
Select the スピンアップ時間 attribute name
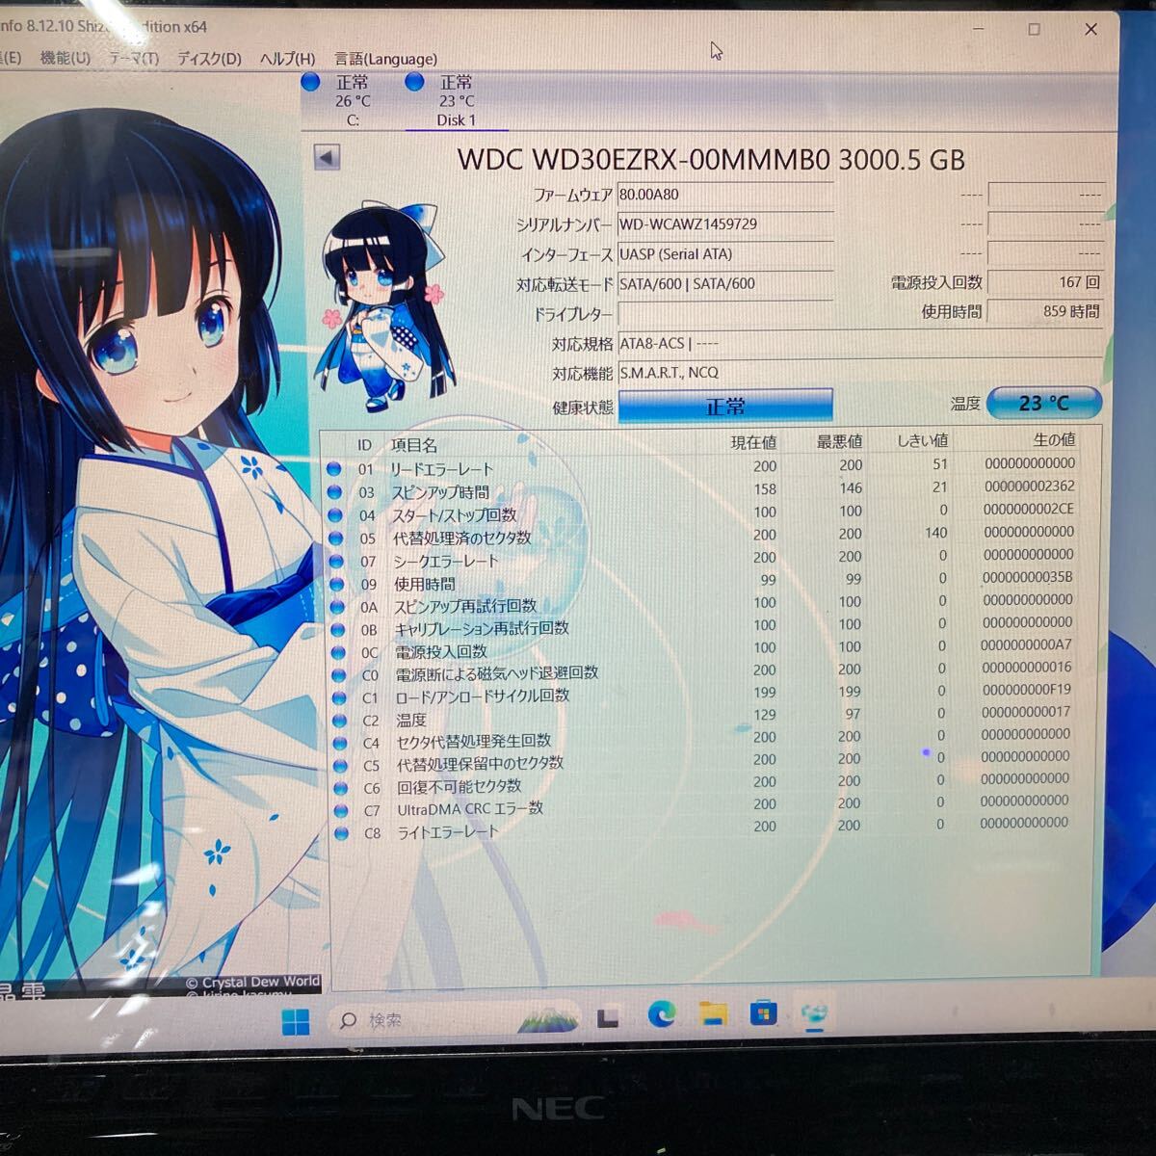point(440,492)
